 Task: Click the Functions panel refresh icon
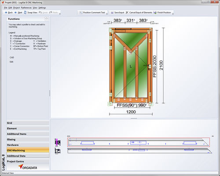(47, 19)
